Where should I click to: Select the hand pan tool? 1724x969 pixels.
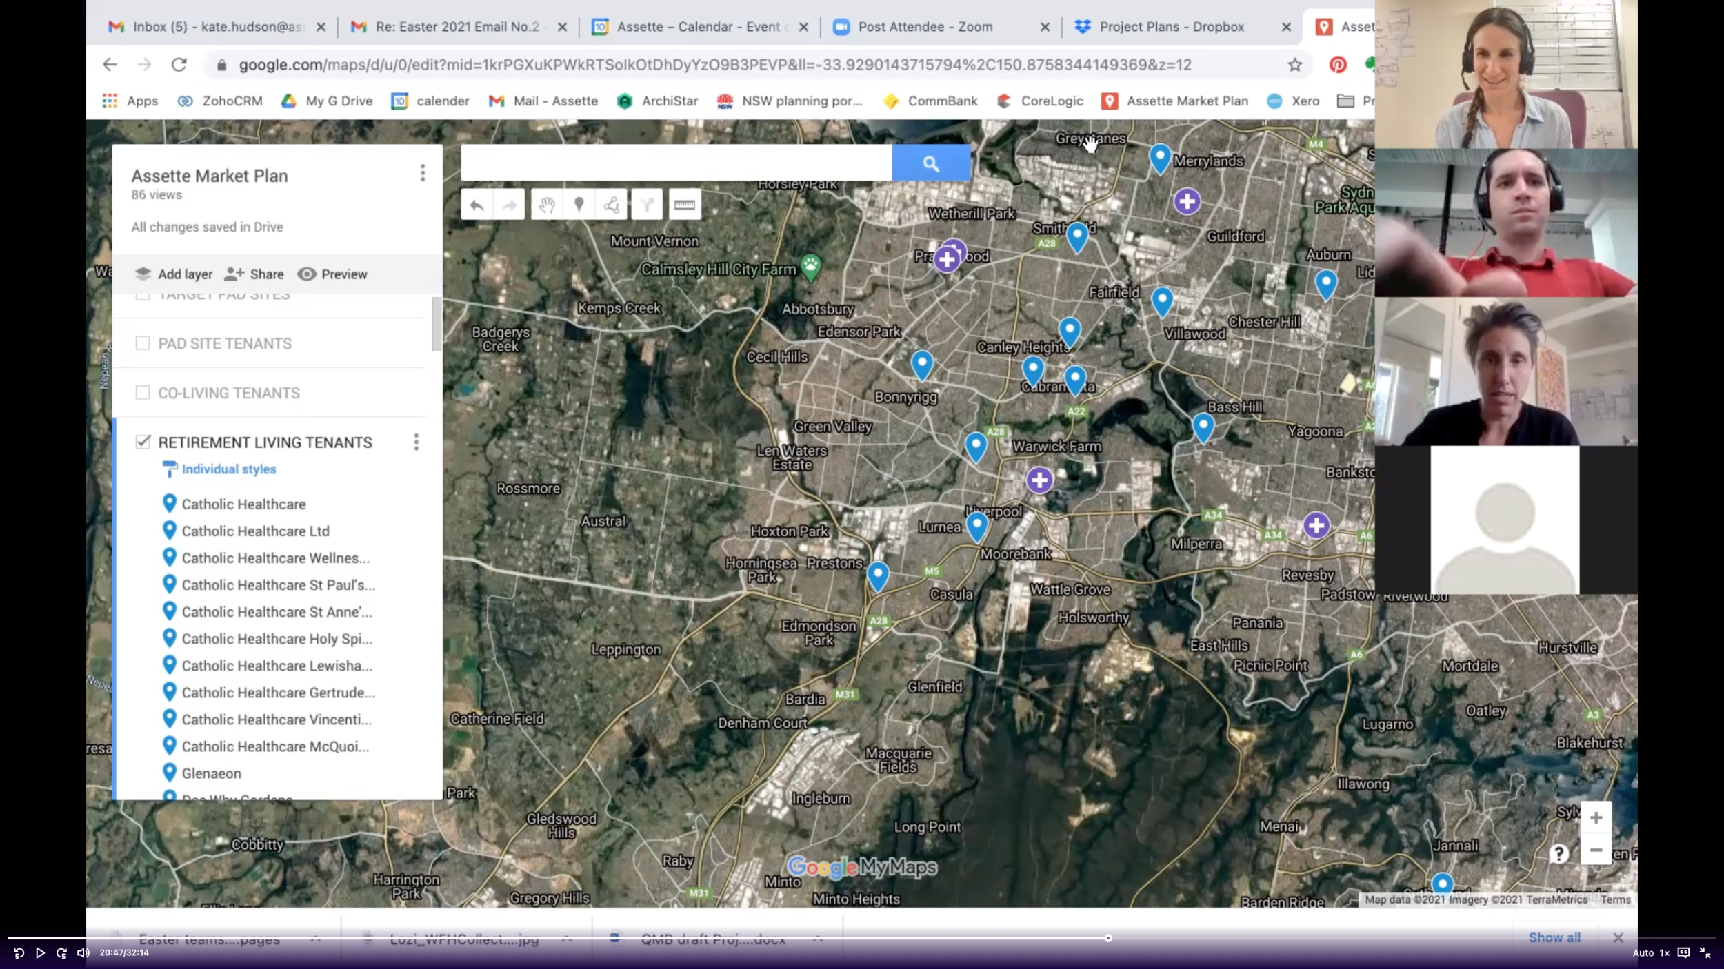(x=547, y=205)
